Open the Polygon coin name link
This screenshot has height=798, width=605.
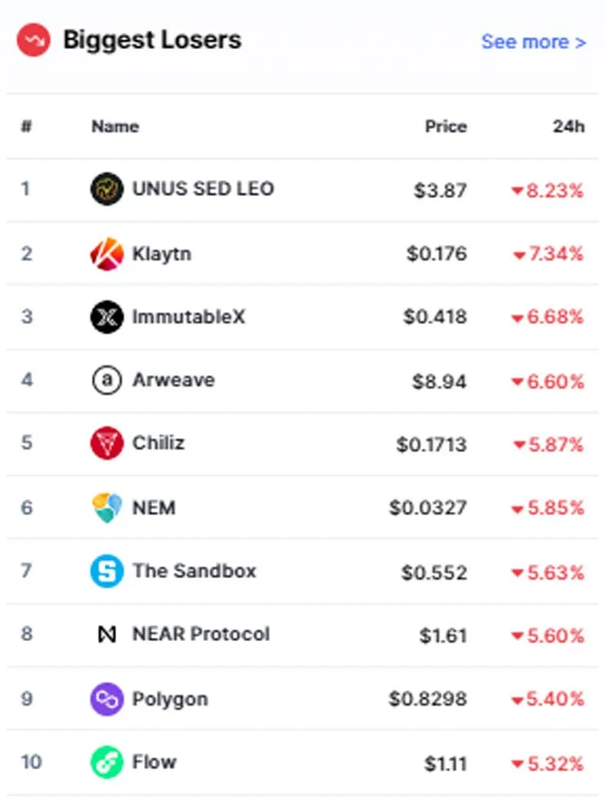170,699
